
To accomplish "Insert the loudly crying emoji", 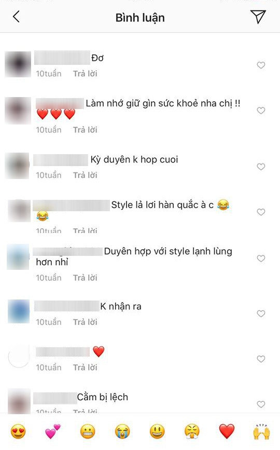I will tap(122, 432).
